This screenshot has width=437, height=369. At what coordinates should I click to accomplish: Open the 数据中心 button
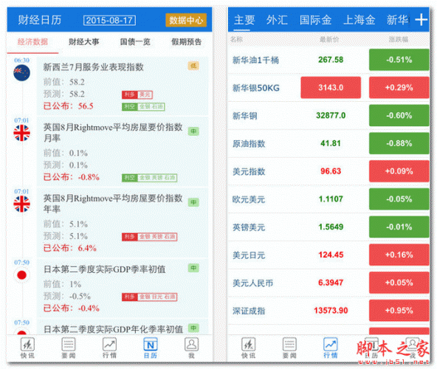pos(186,20)
